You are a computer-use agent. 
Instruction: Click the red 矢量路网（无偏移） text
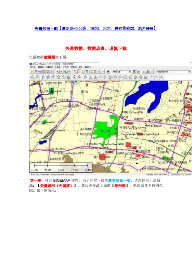tap(56, 186)
